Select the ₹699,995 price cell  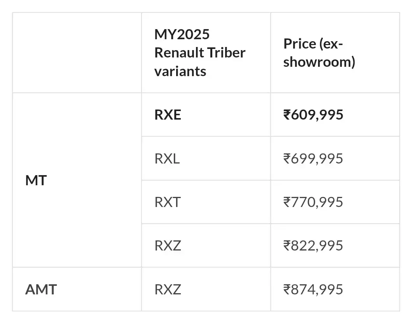pos(313,158)
